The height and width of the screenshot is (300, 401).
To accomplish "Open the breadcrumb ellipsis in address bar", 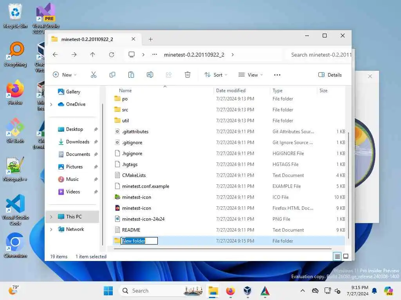I will point(154,54).
